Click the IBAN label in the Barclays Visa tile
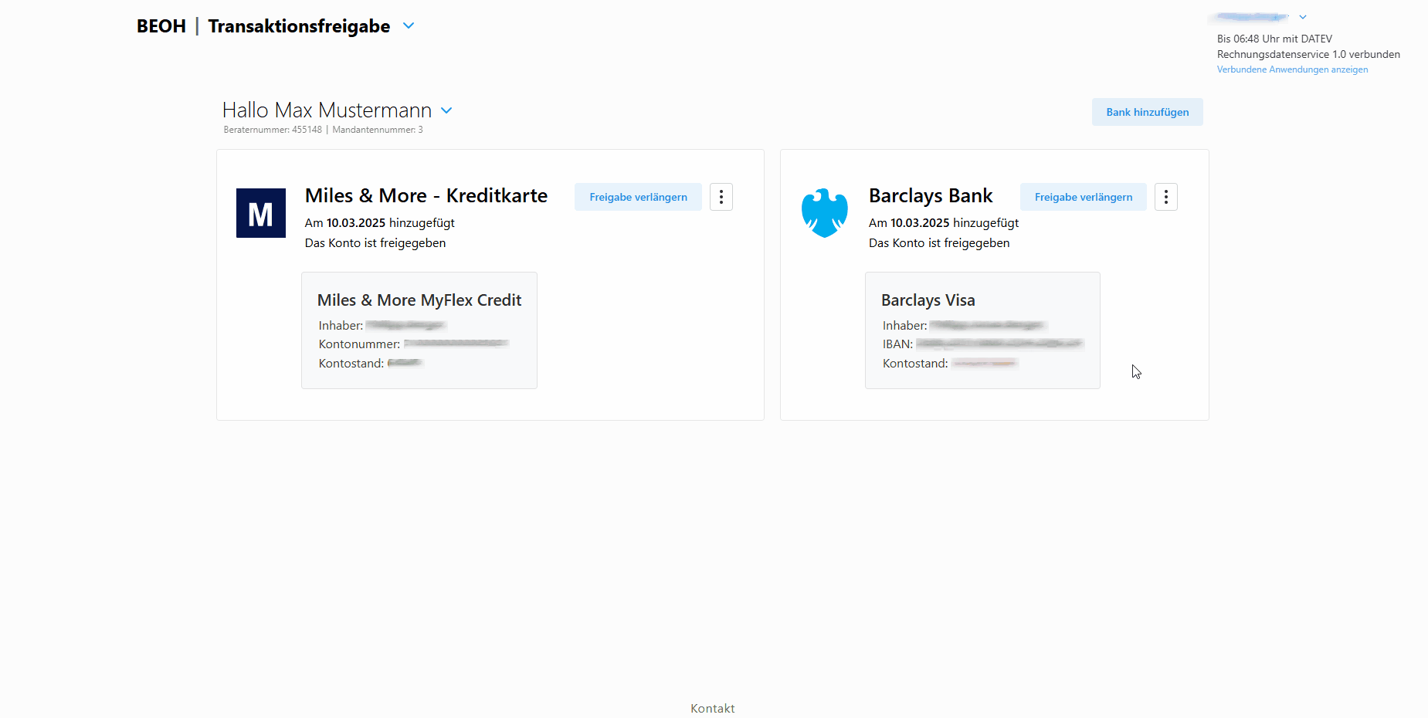This screenshot has width=1428, height=718. pyautogui.click(x=897, y=344)
